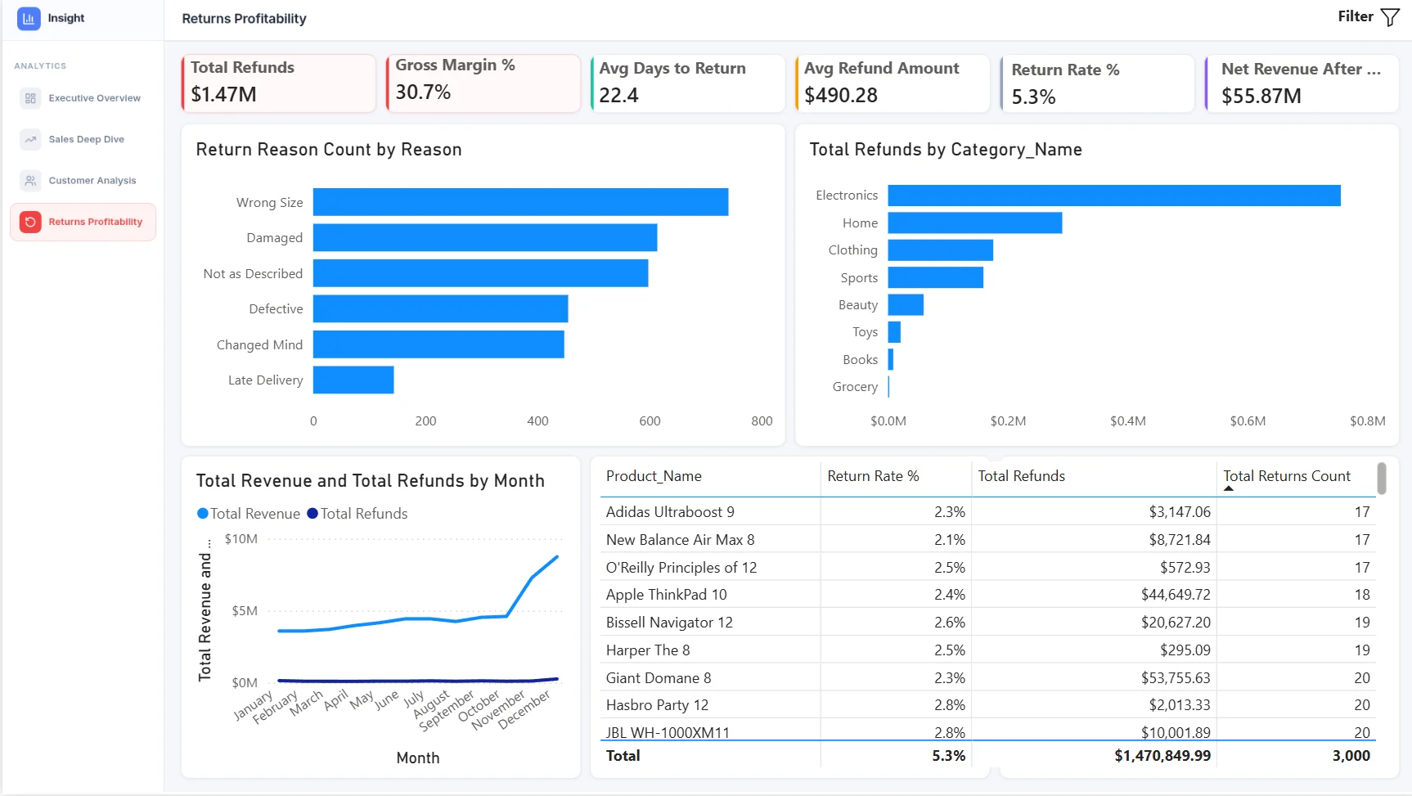Click the December month axis label
The image size is (1412, 796).
point(524,709)
